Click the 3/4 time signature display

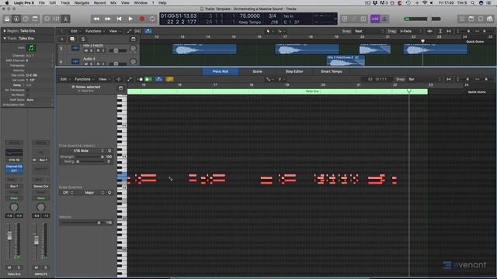(273, 15)
